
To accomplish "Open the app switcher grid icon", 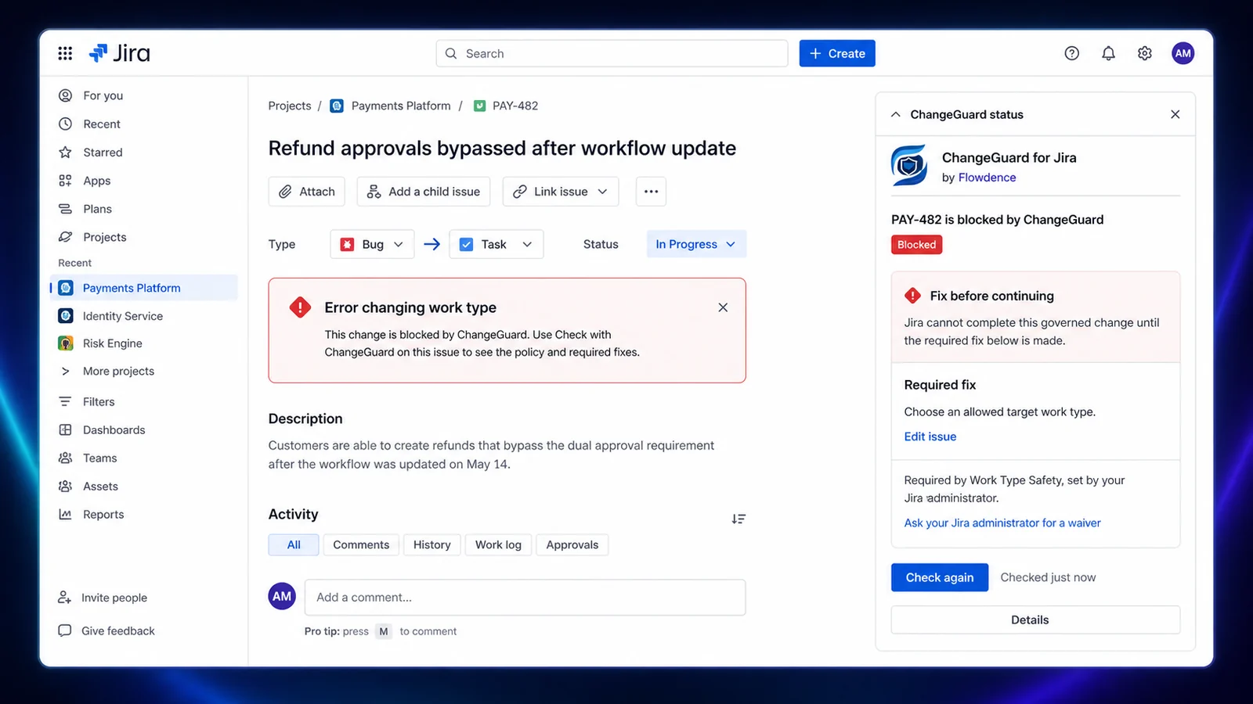I will 65,53.
